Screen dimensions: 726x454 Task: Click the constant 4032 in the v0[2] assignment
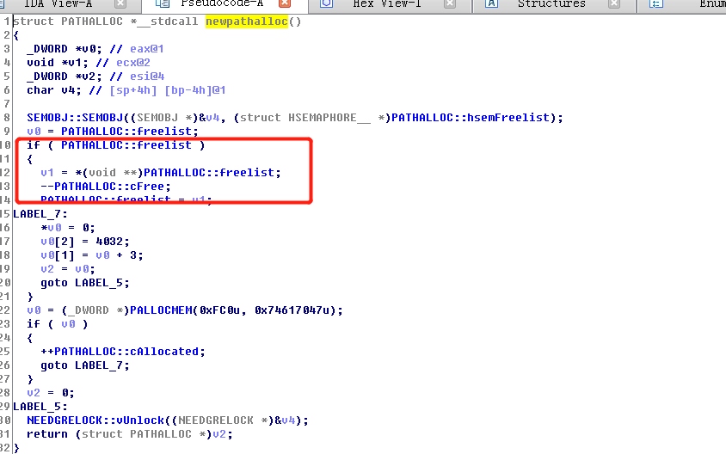109,242
